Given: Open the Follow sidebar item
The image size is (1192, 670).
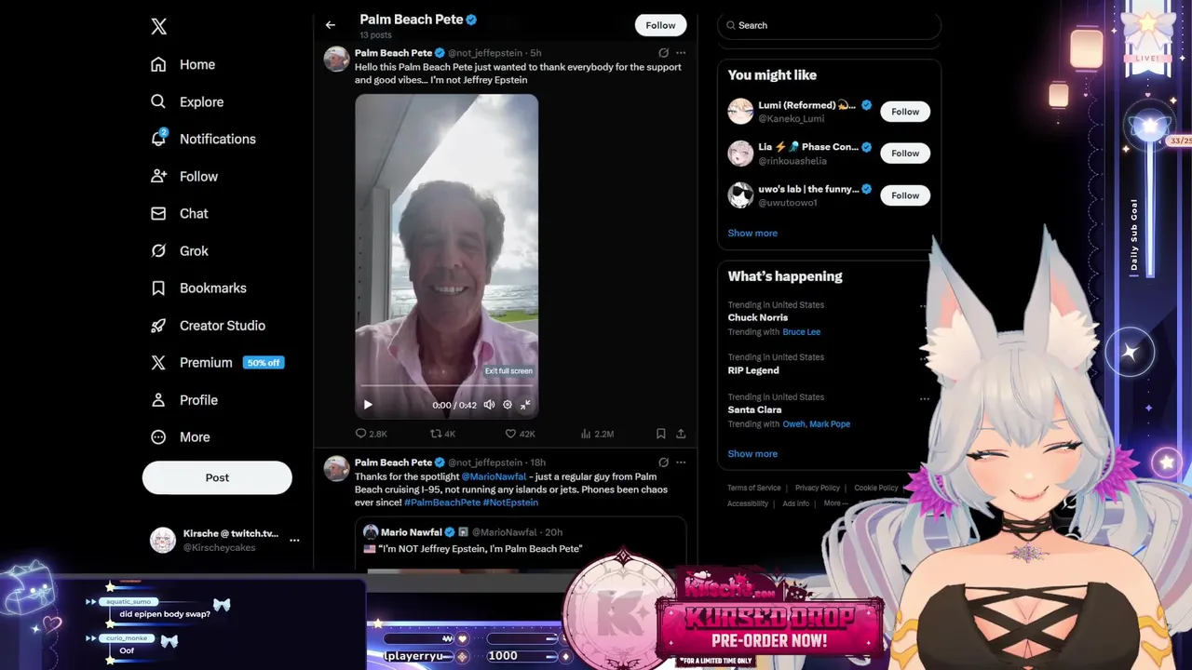Looking at the screenshot, I should click(x=184, y=176).
